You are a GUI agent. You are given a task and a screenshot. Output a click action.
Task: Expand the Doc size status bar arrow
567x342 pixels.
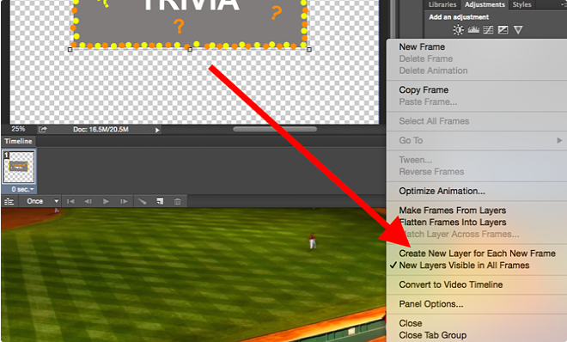pos(157,130)
